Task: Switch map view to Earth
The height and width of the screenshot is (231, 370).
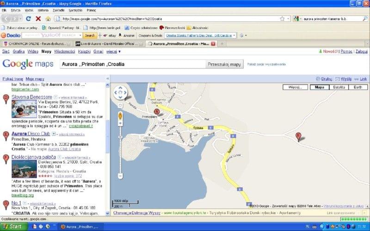Action: click(x=358, y=87)
